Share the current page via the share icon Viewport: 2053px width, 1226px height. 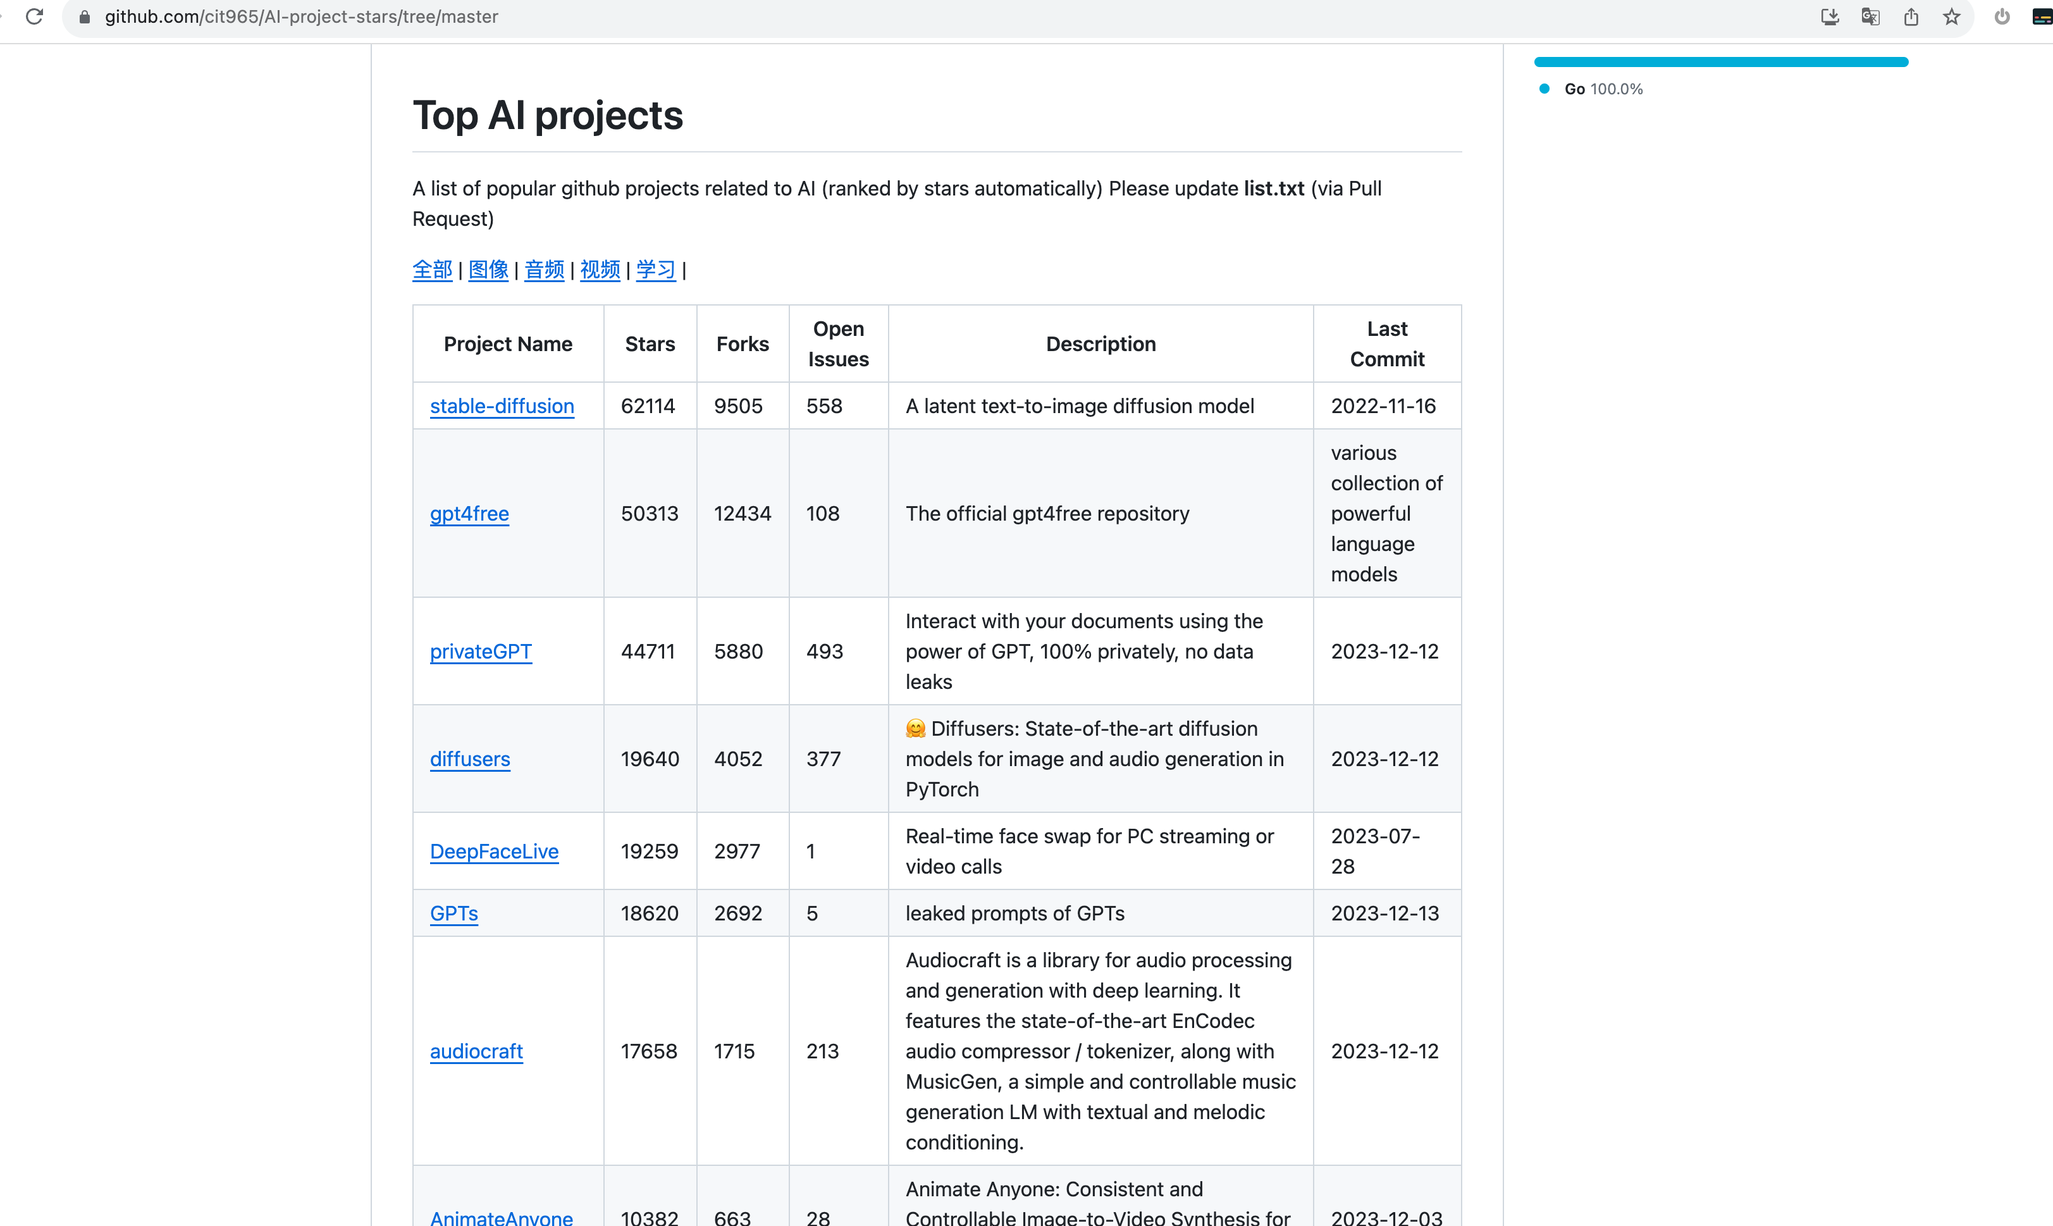point(1911,16)
